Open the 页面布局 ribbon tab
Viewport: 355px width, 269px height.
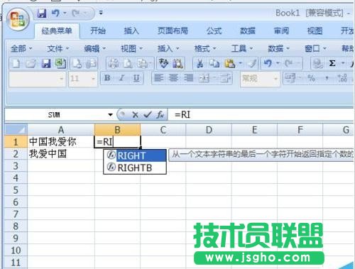[173, 31]
